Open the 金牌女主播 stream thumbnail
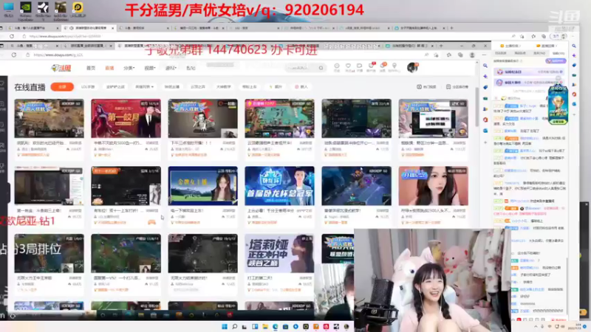The image size is (591, 332). 202,186
